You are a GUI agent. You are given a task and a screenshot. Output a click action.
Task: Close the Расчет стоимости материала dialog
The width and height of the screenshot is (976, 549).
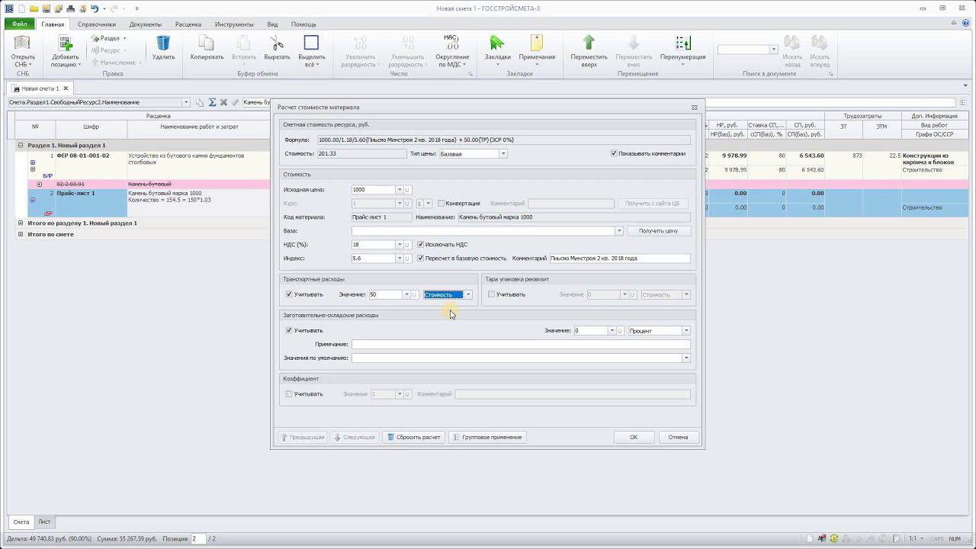pyautogui.click(x=695, y=108)
